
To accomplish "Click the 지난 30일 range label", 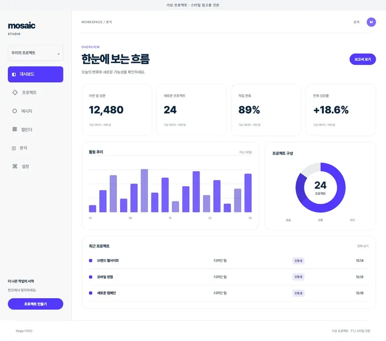I will (246, 152).
